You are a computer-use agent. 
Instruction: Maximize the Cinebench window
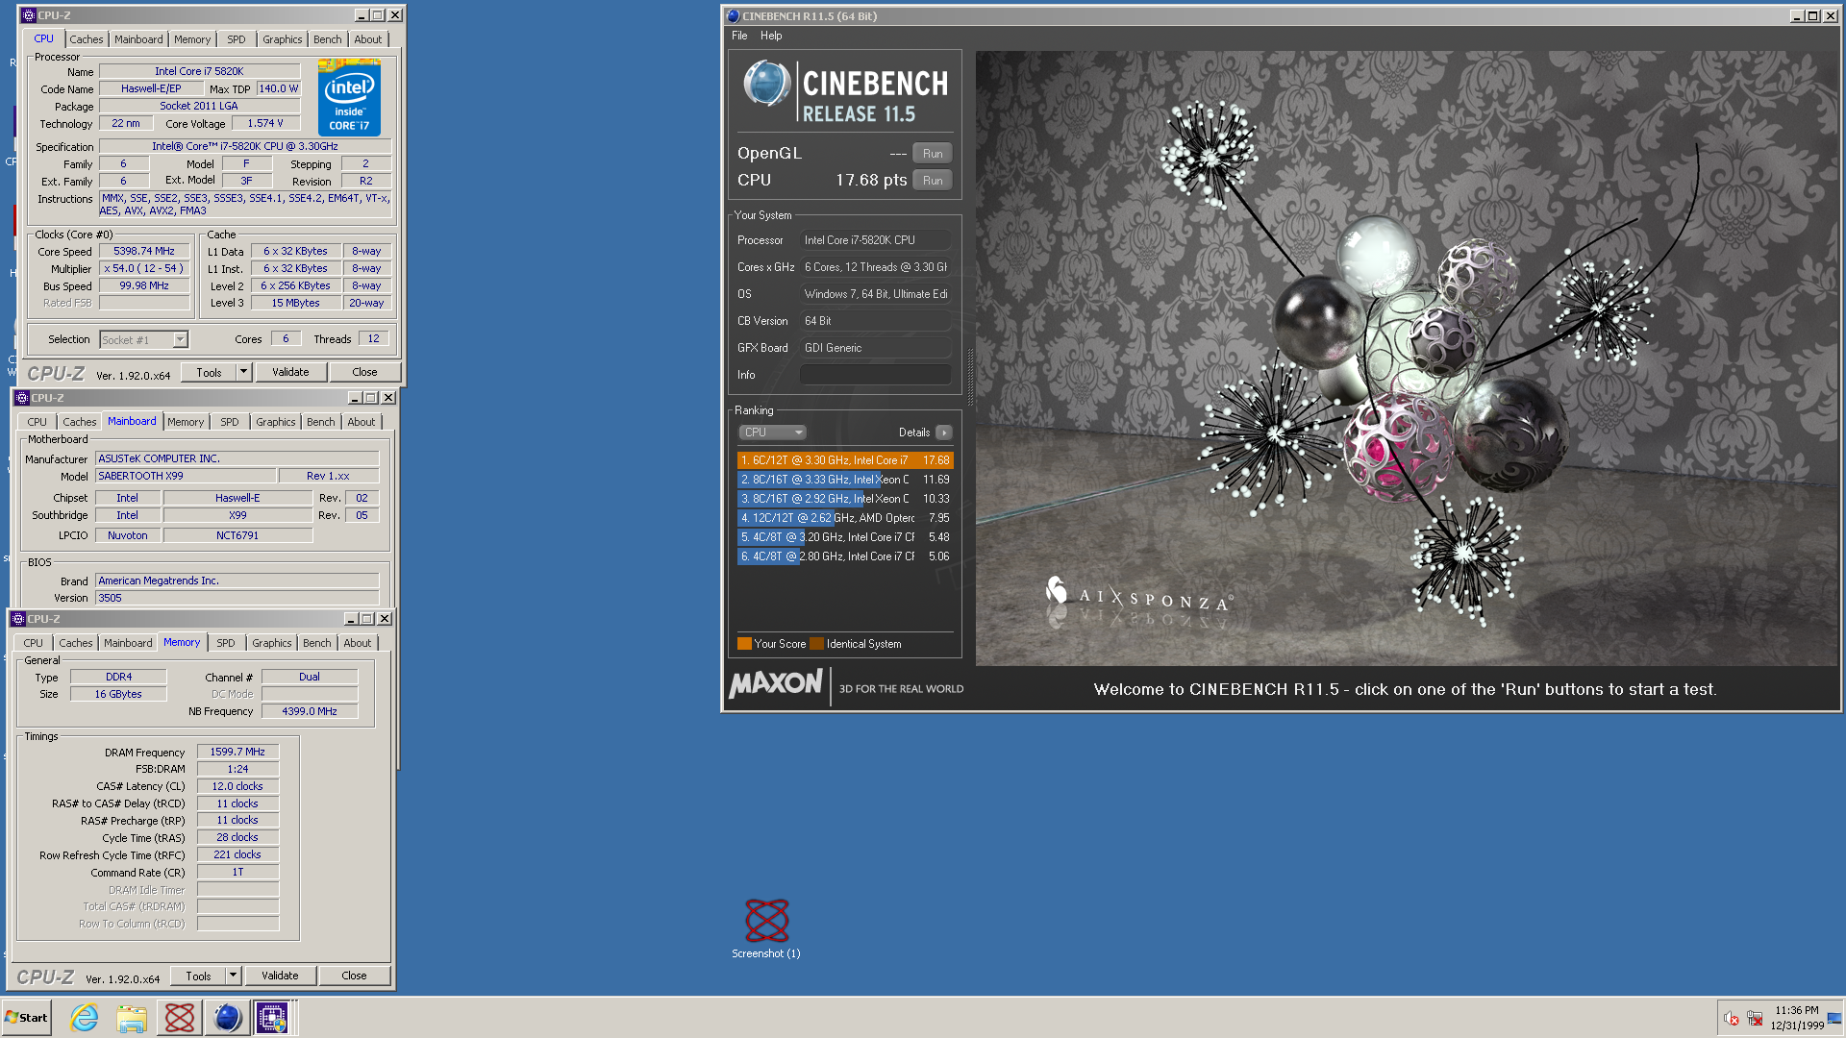click(1813, 15)
